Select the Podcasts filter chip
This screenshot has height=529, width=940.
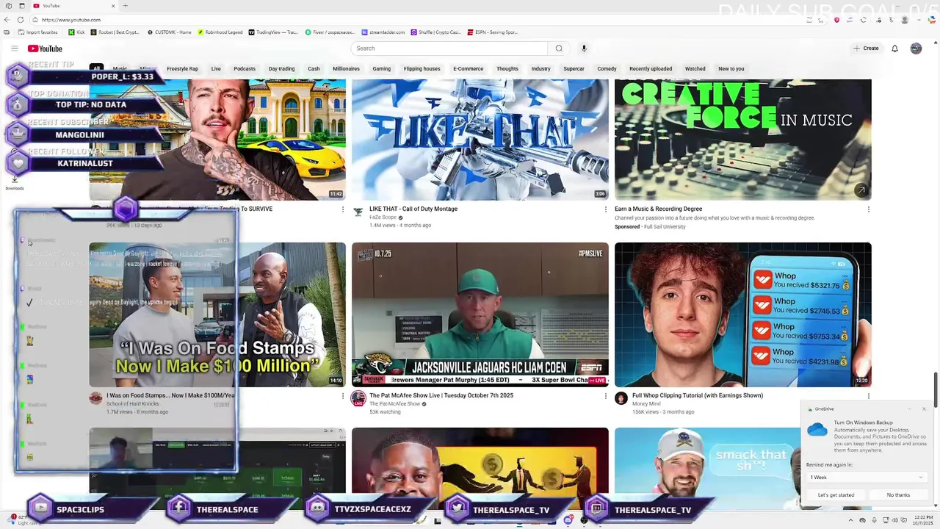pyautogui.click(x=245, y=69)
